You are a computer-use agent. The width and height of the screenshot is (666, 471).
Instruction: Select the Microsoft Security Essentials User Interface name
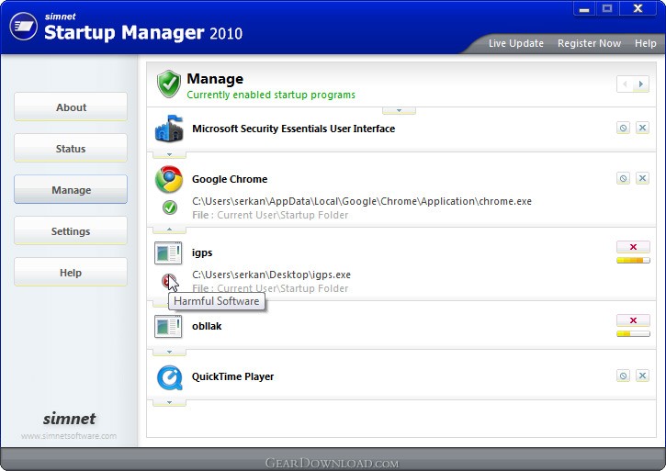[293, 129]
